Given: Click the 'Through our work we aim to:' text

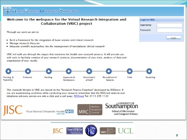Looking at the screenshot, I should [23, 32].
